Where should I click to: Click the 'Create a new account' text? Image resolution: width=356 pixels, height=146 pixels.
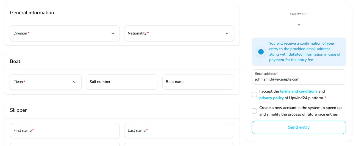(x=301, y=111)
